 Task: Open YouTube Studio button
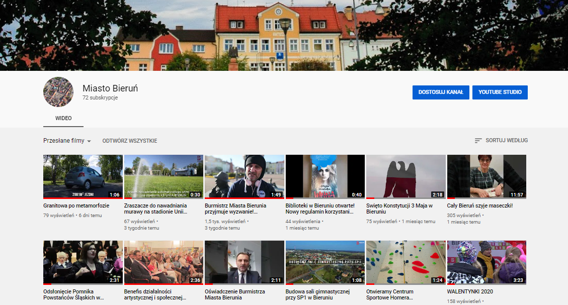(x=500, y=92)
